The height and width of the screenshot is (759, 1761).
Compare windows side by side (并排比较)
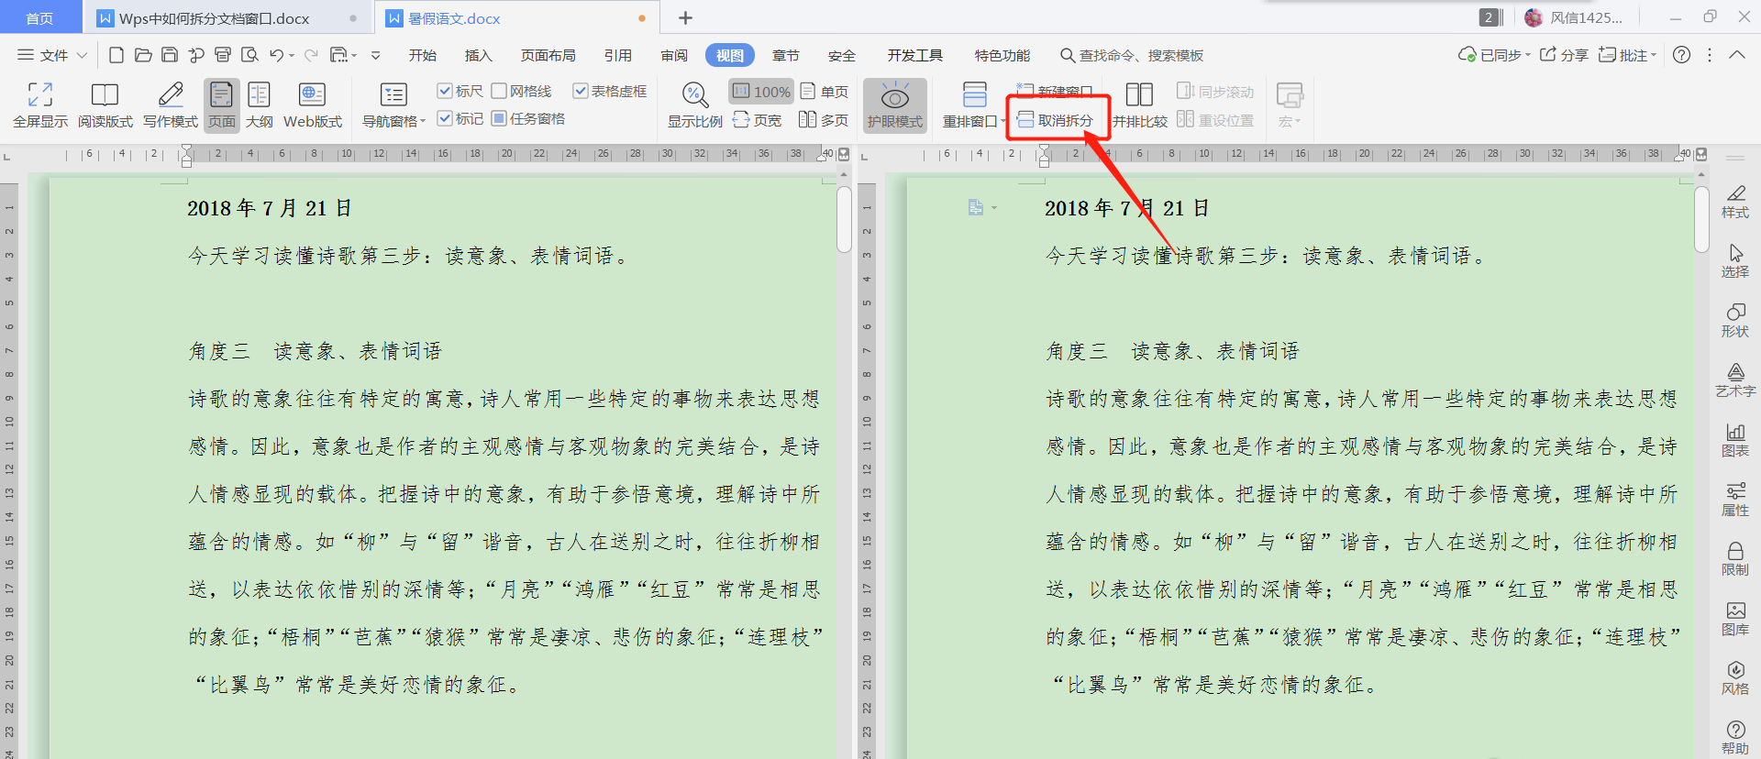coord(1140,104)
